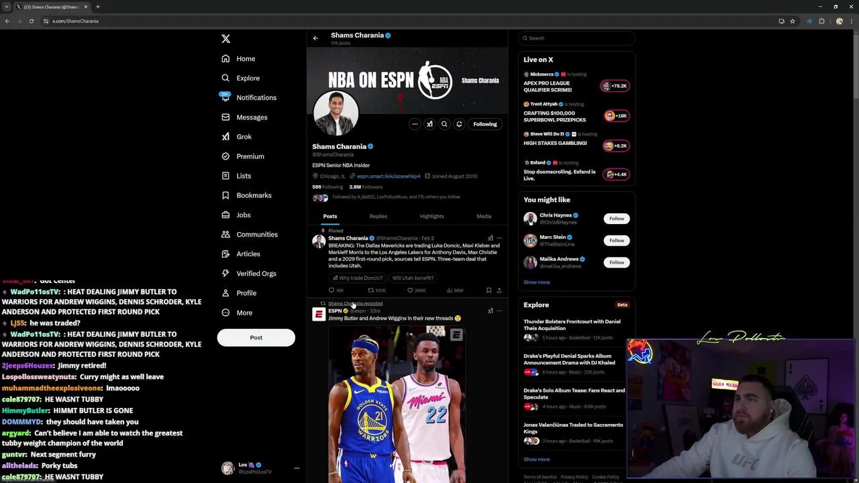The height and width of the screenshot is (483, 859).
Task: Click 'Will Utah benefit?' Grok suggestion
Action: [412, 278]
